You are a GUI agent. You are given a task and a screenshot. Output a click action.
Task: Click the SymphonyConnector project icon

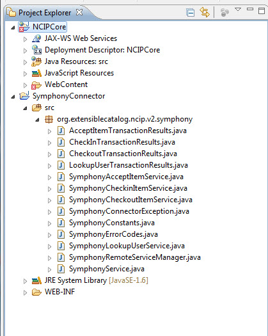click(24, 96)
